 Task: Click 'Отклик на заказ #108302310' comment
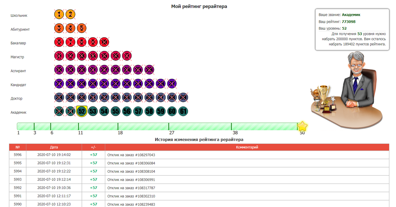click(131, 196)
